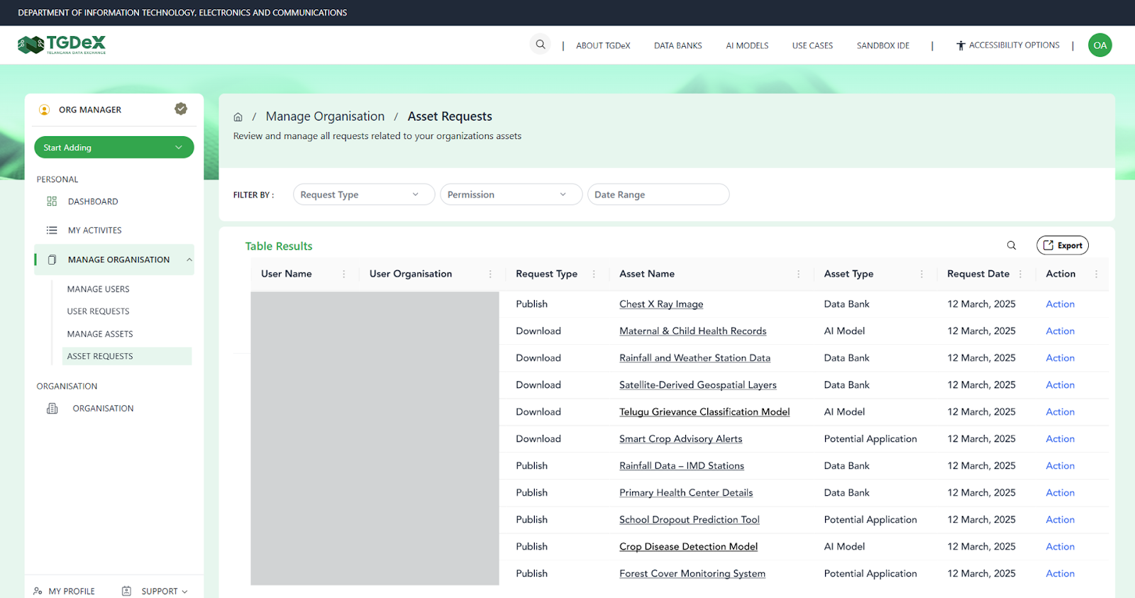Image resolution: width=1135 pixels, height=598 pixels.
Task: Click Action for Forest Cover Monitoring System
Action: coord(1060,574)
